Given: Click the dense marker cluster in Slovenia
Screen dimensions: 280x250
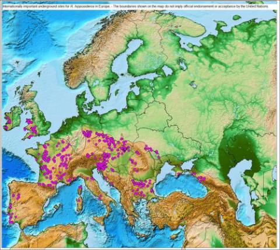Looking at the screenshot, I should pos(102,165).
